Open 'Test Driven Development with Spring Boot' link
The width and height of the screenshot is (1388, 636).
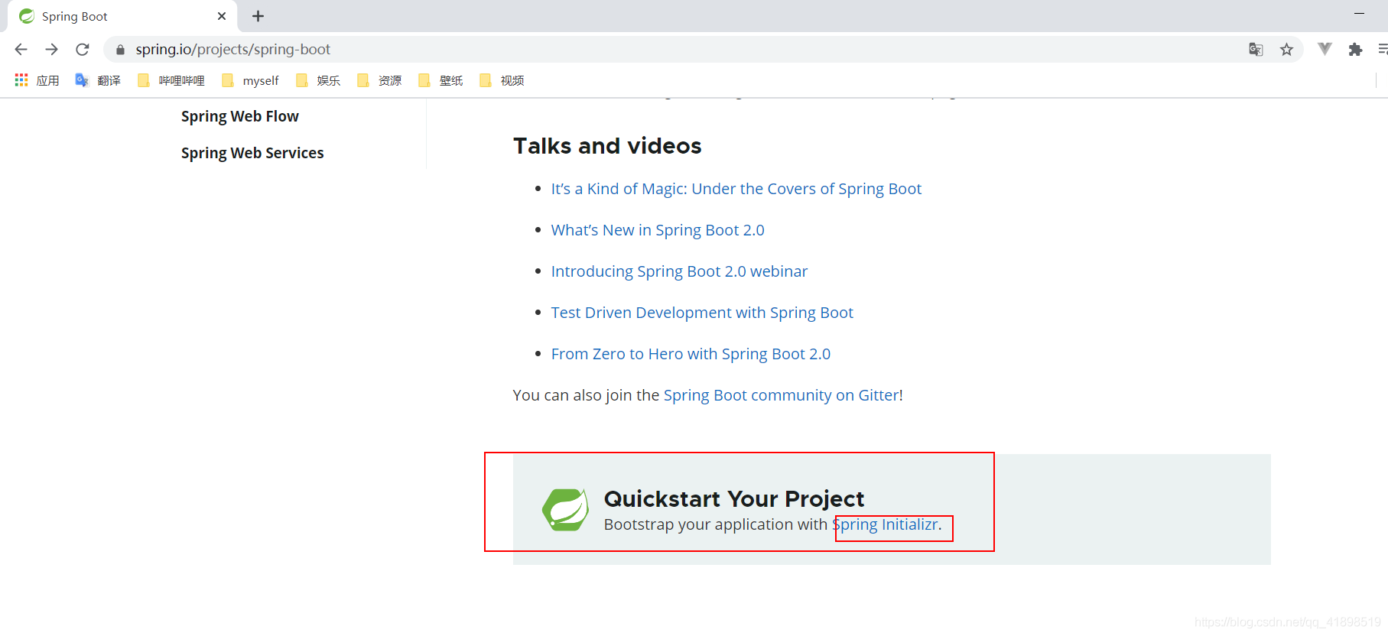[x=702, y=313]
